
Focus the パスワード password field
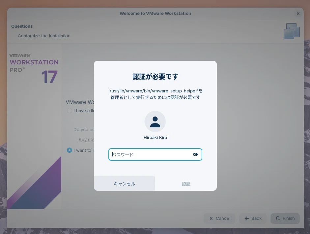pos(155,154)
